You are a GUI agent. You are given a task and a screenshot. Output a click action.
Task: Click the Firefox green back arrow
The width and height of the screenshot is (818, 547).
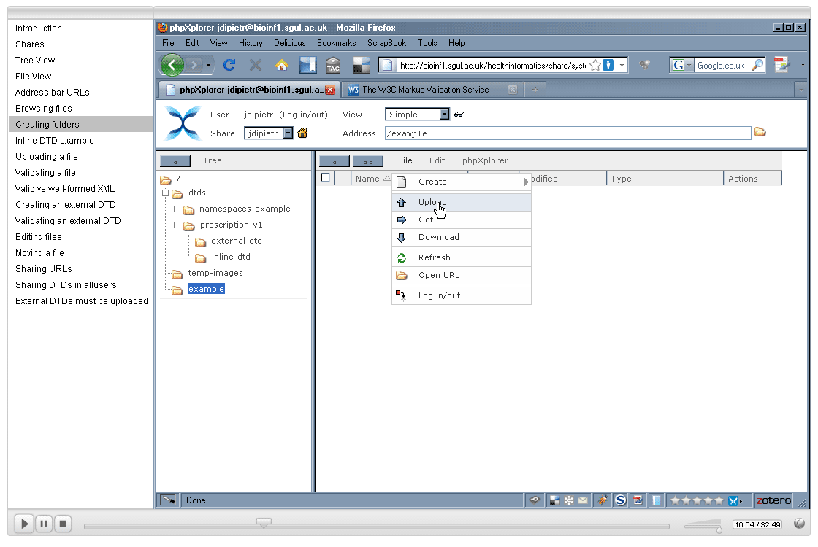pyautogui.click(x=172, y=65)
